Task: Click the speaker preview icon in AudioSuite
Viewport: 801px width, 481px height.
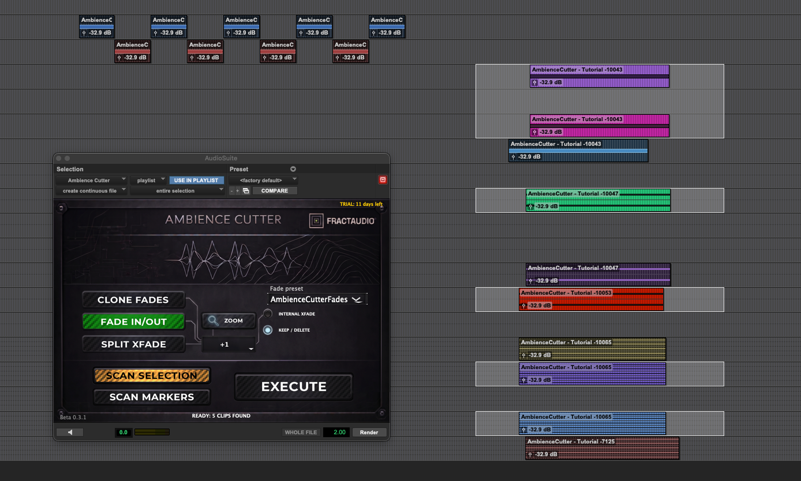Action: coord(70,432)
